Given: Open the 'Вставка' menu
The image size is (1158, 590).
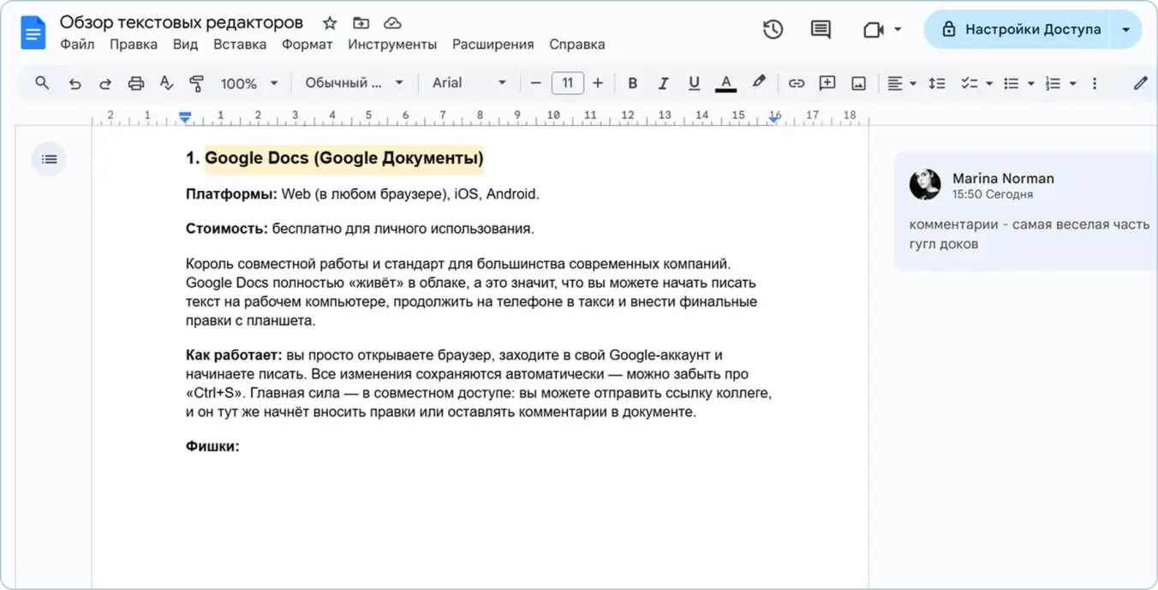Looking at the screenshot, I should point(240,44).
